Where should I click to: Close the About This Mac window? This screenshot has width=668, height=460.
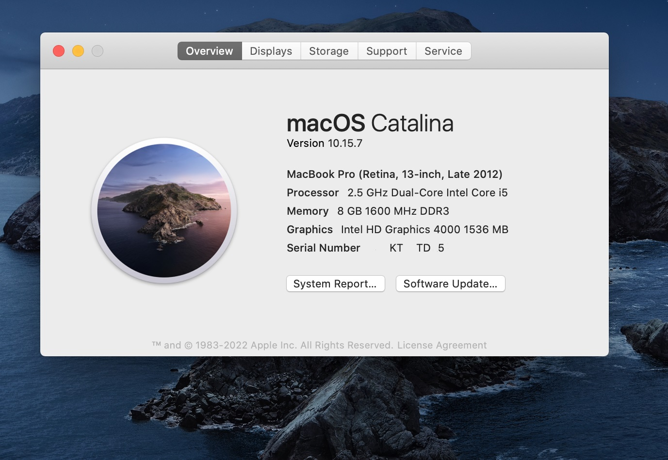pyautogui.click(x=59, y=51)
